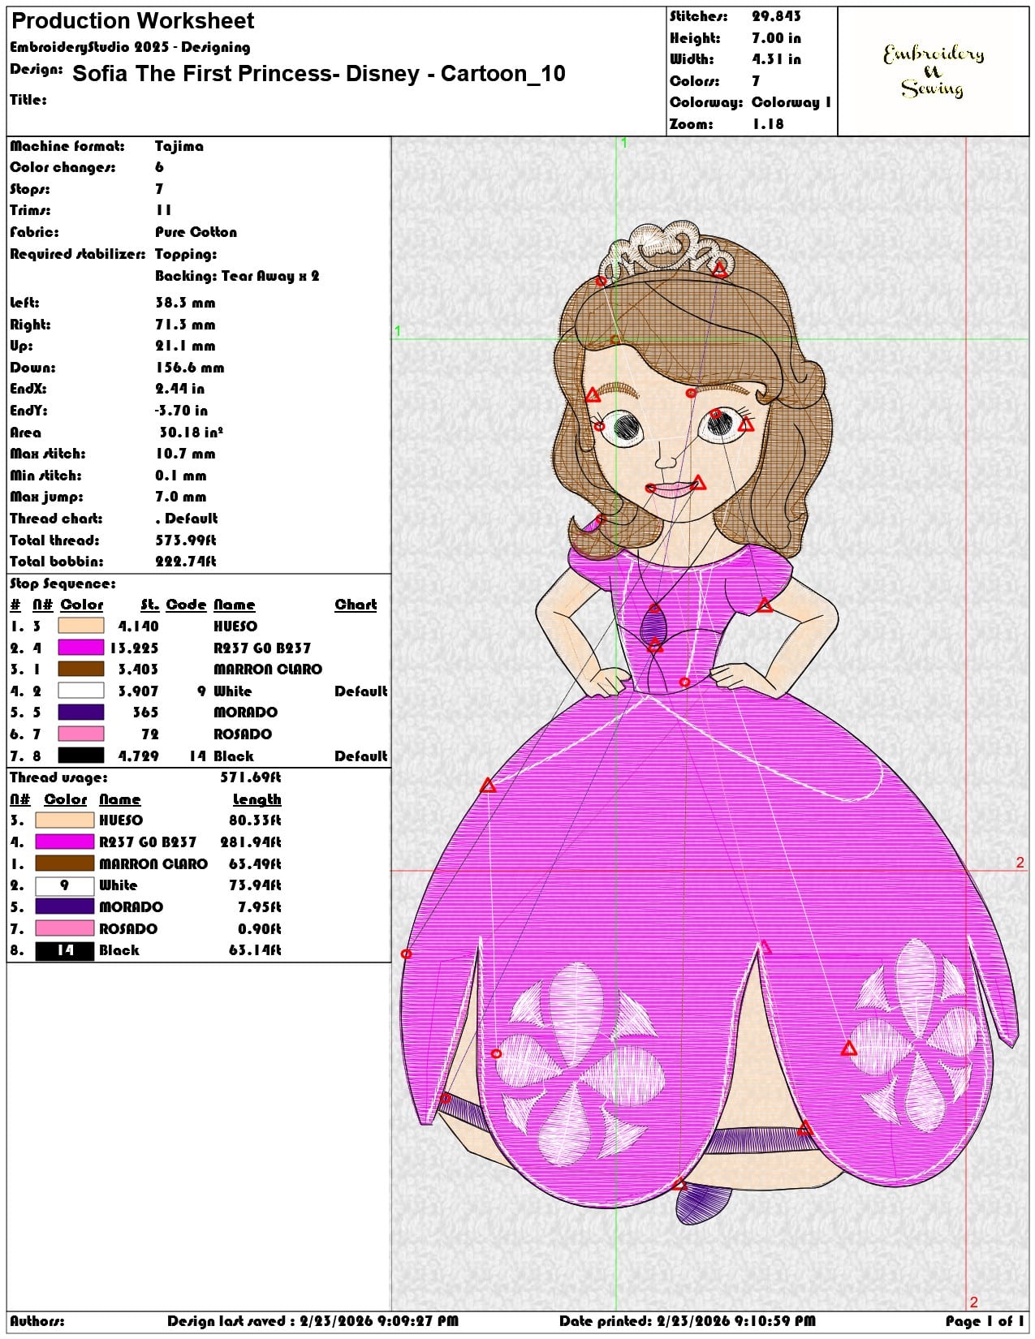Click the stitch count 4,729 for Black

(x=139, y=756)
